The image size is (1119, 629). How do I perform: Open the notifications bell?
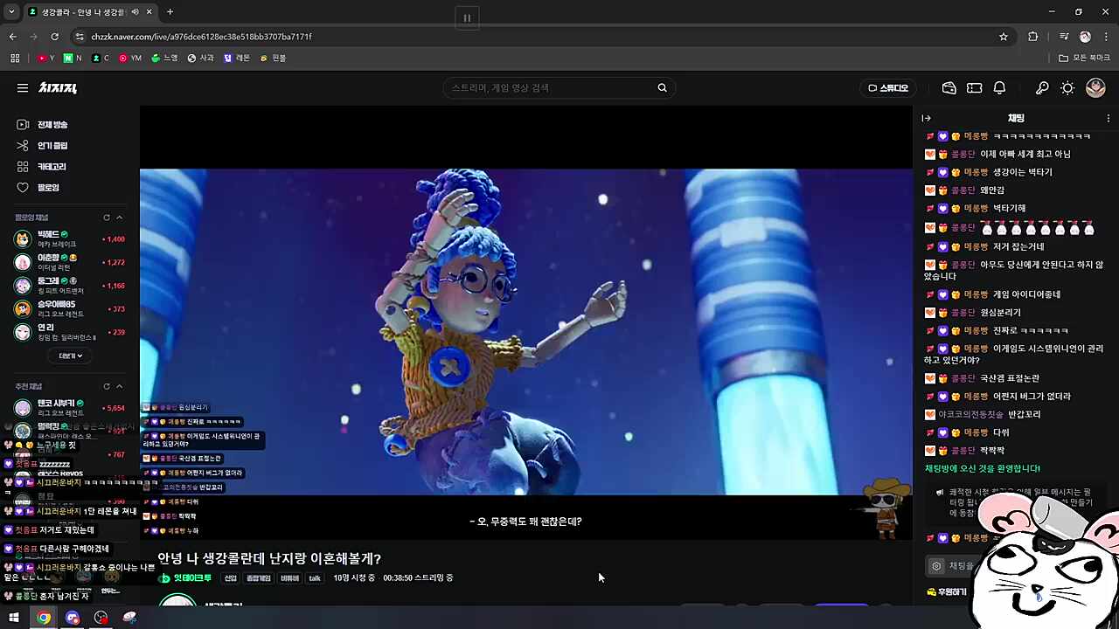(999, 87)
